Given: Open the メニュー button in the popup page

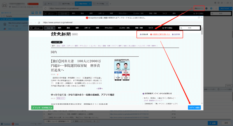Looking at the screenshot, I should click(36, 28).
